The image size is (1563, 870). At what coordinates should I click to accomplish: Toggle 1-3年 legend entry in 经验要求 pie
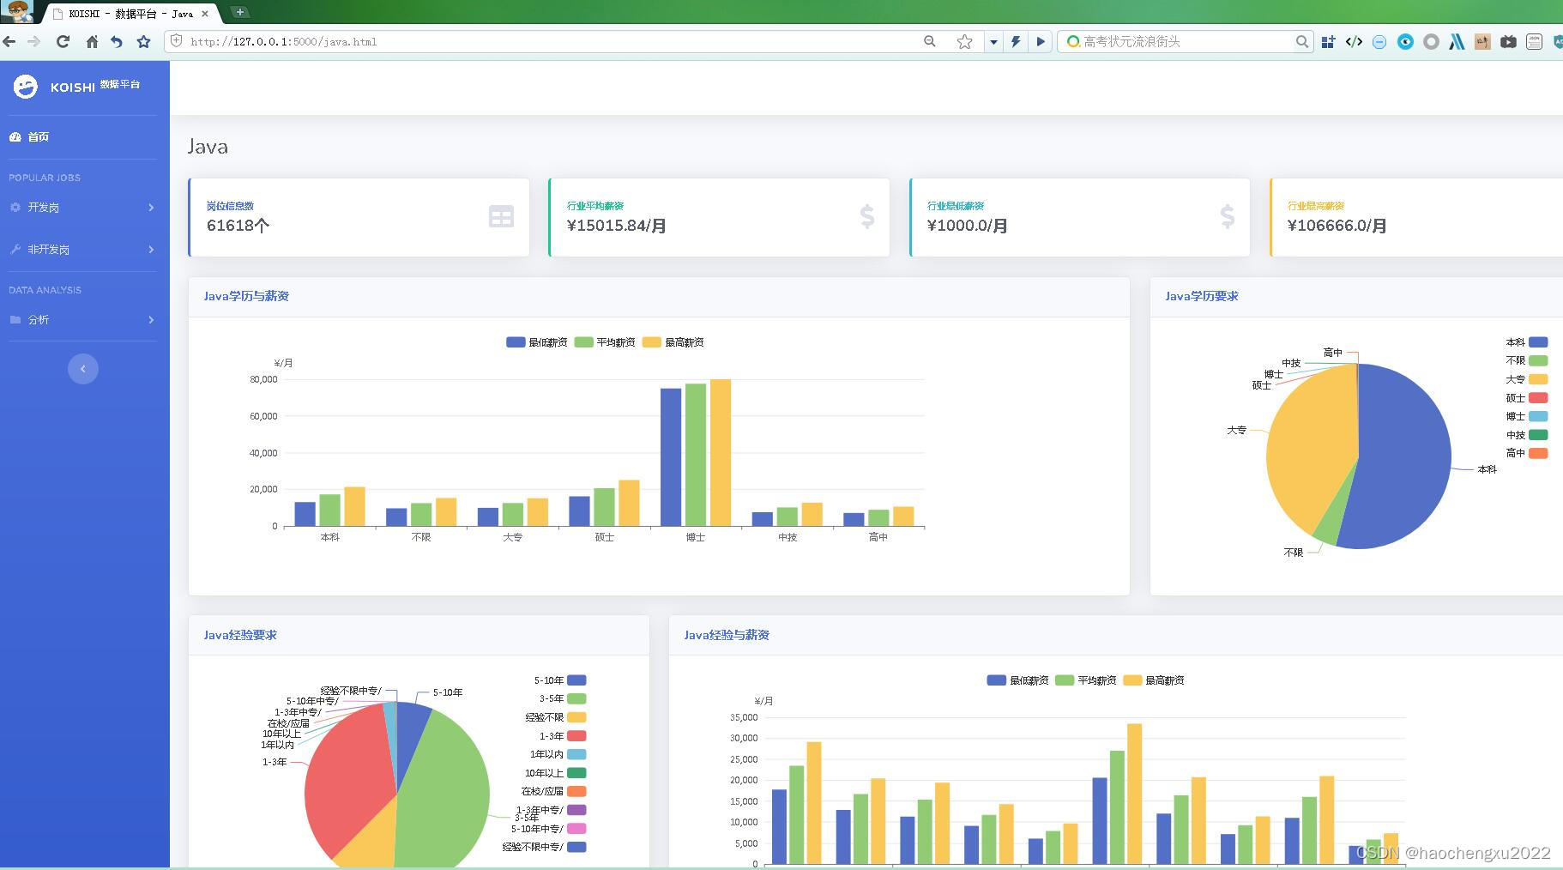(x=563, y=736)
